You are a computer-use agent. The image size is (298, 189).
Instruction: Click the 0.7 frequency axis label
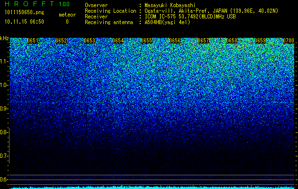click(x=3, y=156)
